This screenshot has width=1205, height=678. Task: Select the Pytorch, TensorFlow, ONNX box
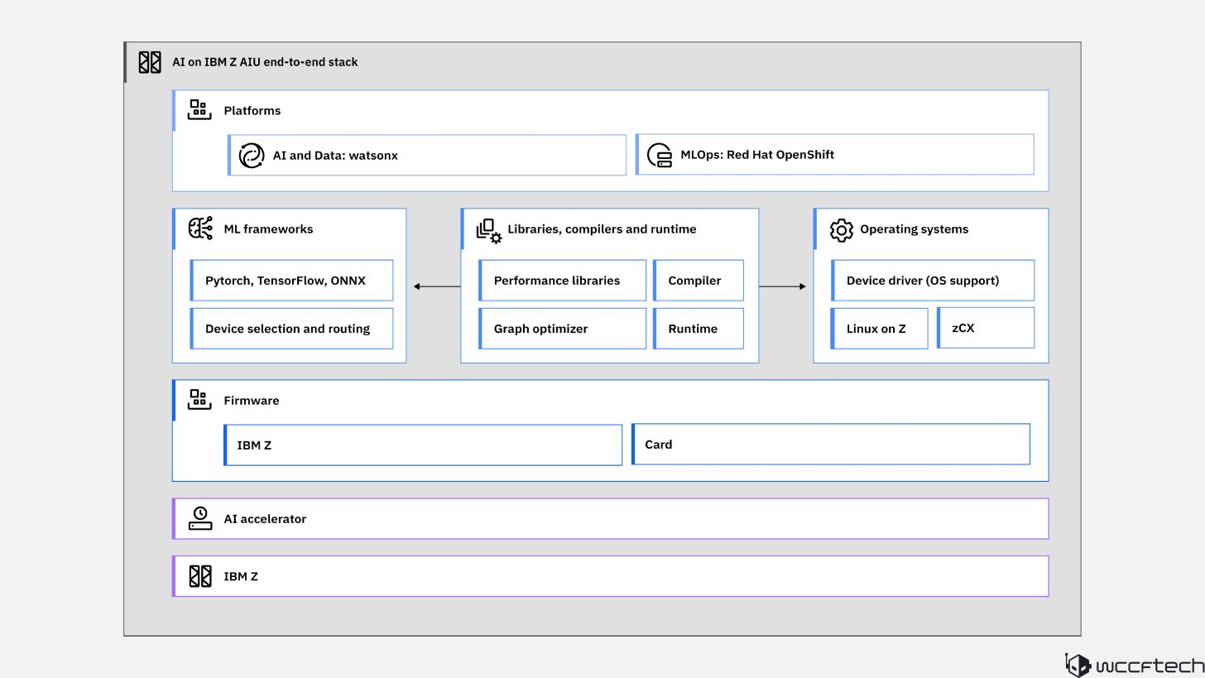pos(291,281)
